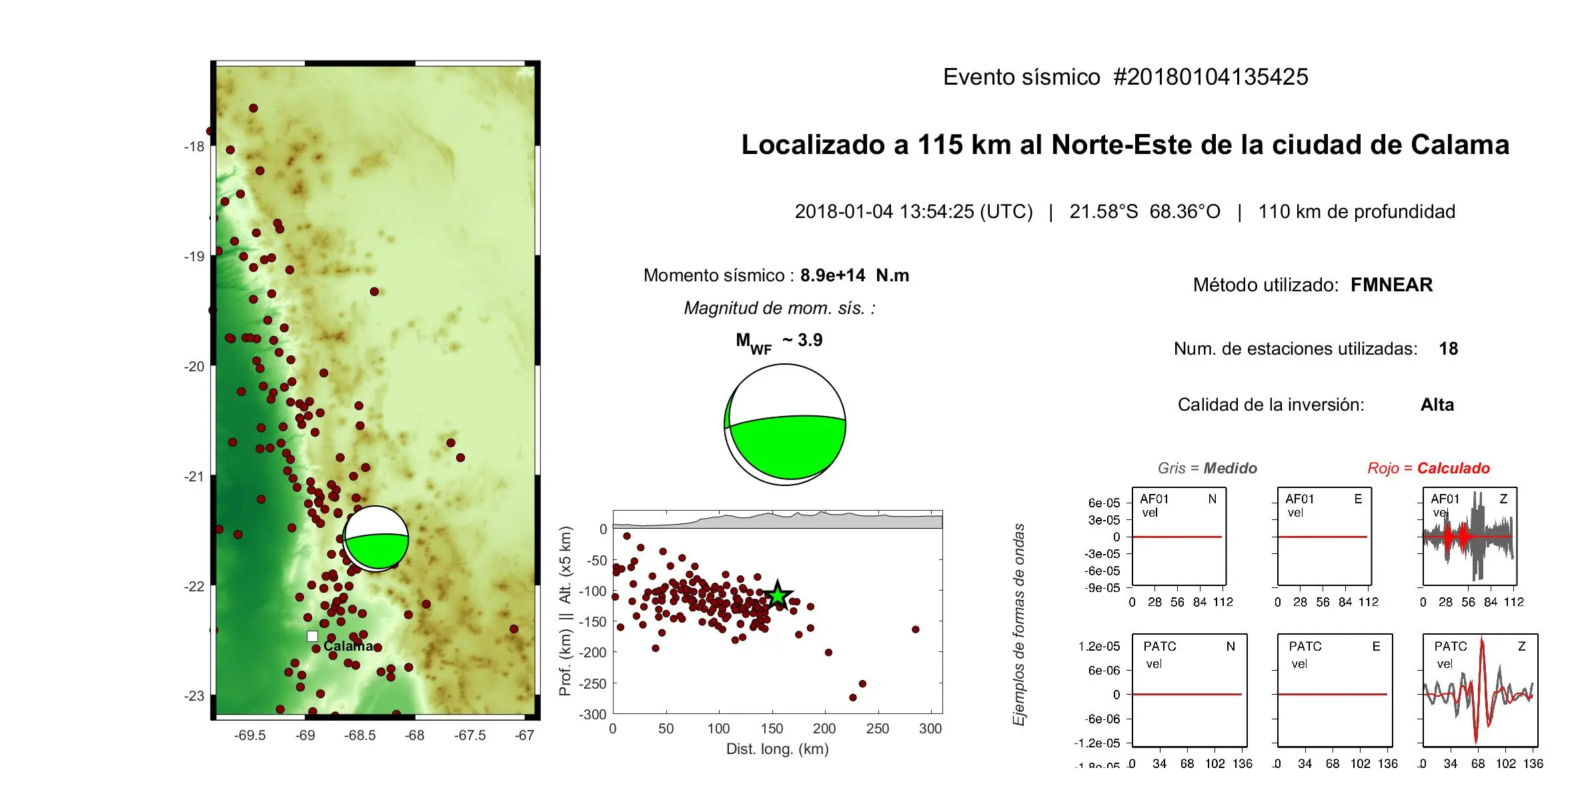Click the PATC N velocity waveform plot

pos(1189,690)
